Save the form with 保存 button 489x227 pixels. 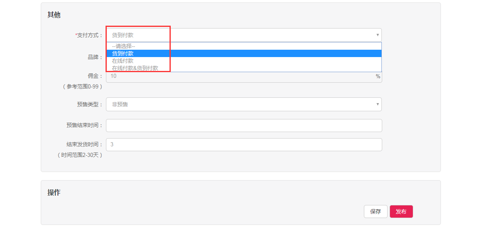point(375,212)
